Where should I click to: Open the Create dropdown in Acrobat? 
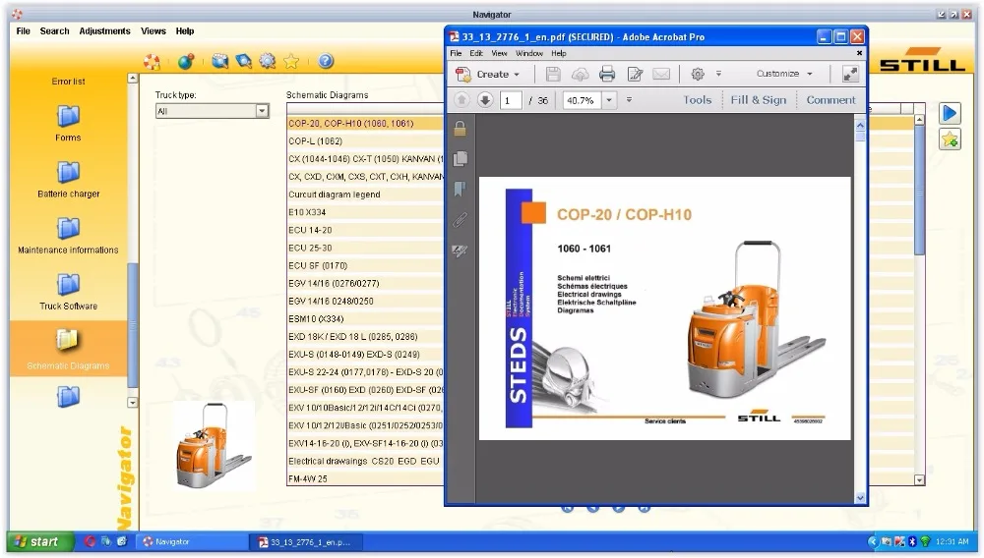(489, 75)
